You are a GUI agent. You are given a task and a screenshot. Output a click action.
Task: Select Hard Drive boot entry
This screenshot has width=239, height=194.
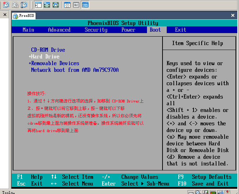pos(45,56)
